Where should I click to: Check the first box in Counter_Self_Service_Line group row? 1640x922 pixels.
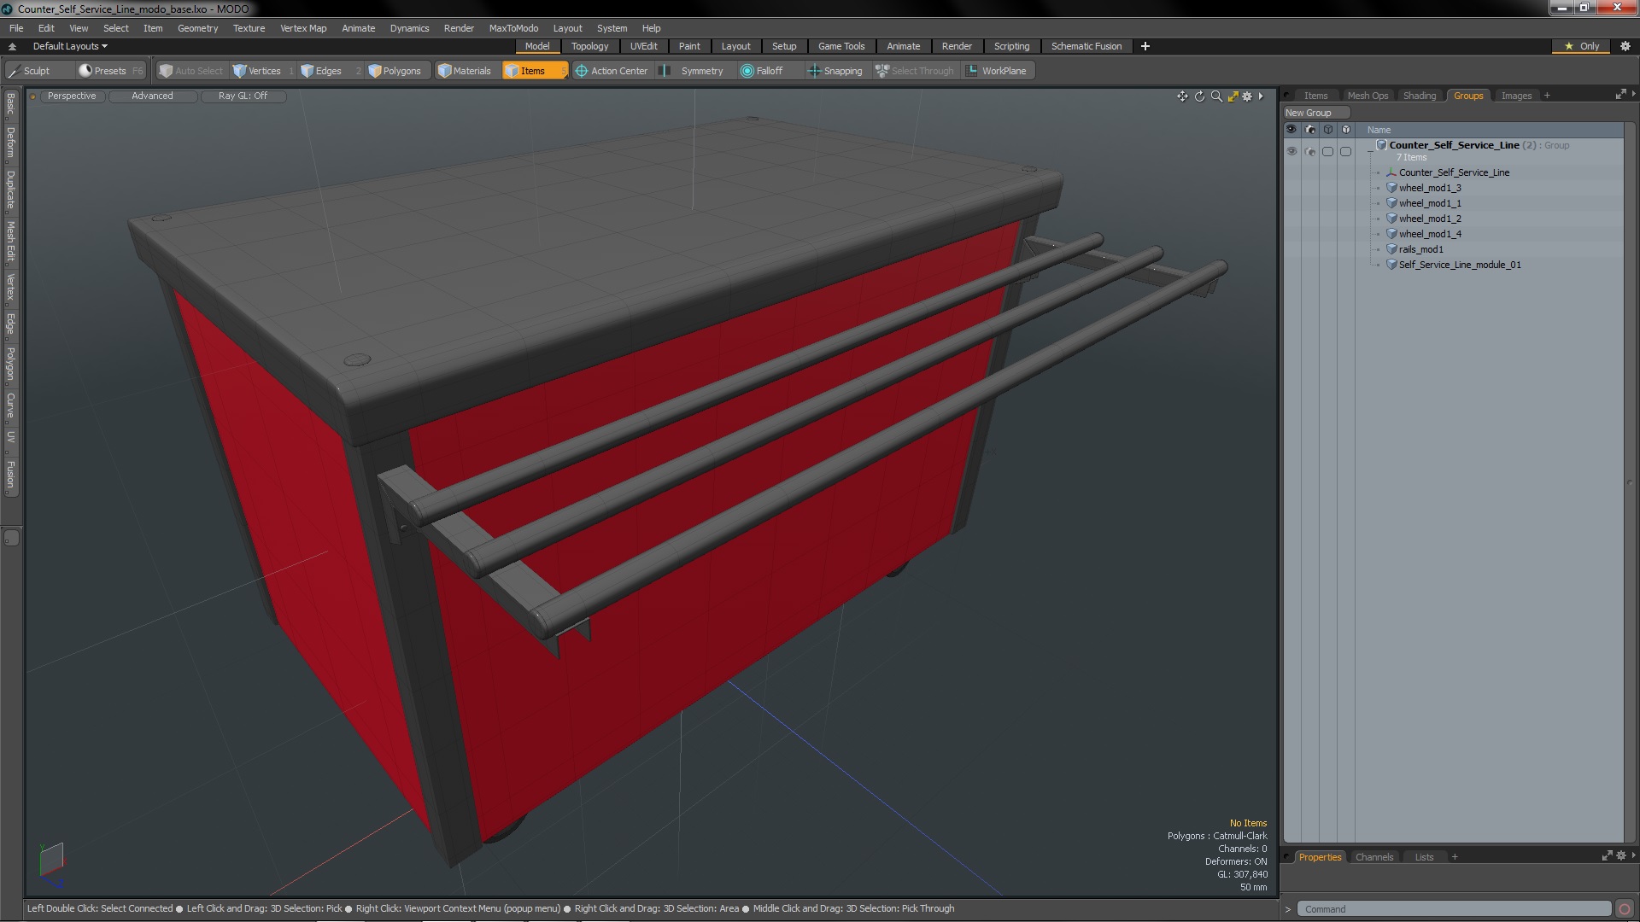tap(1327, 151)
